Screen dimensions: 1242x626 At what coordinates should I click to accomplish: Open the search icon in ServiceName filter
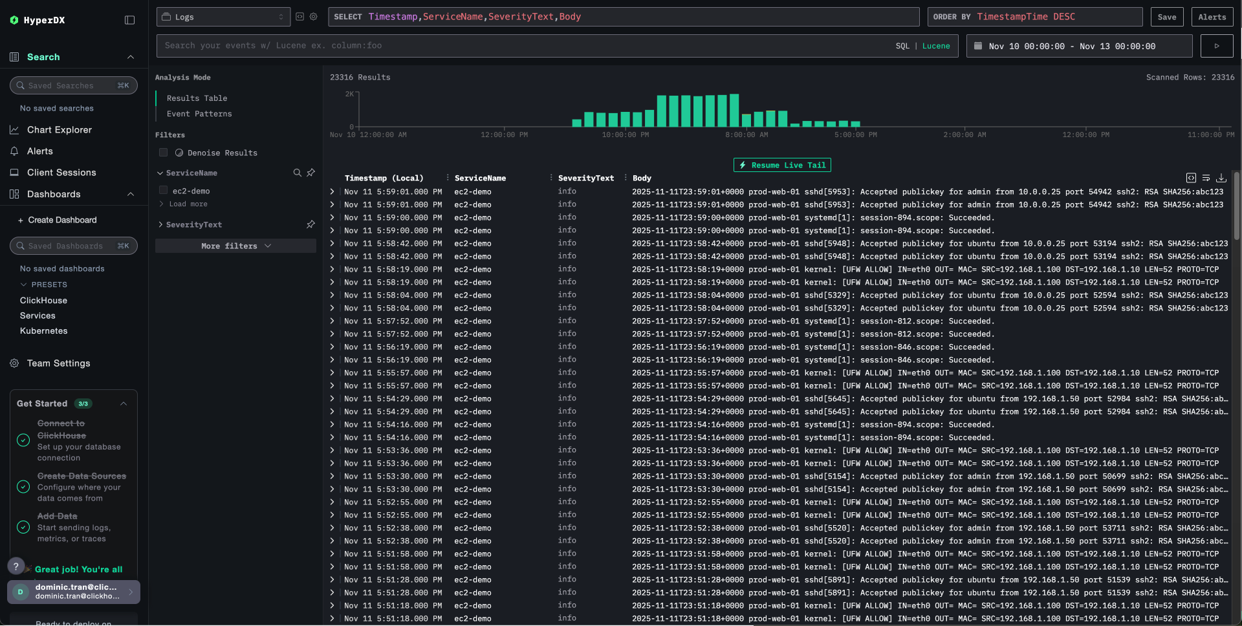click(x=298, y=173)
